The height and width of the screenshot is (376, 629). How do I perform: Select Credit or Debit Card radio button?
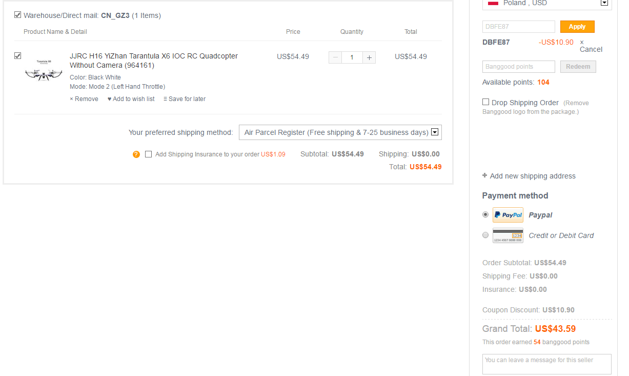click(485, 235)
